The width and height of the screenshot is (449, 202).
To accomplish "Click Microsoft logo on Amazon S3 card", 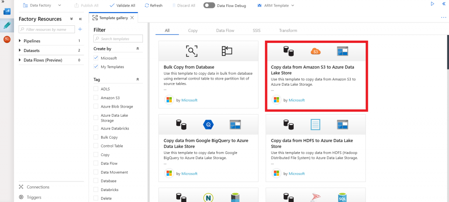I will pos(276,100).
